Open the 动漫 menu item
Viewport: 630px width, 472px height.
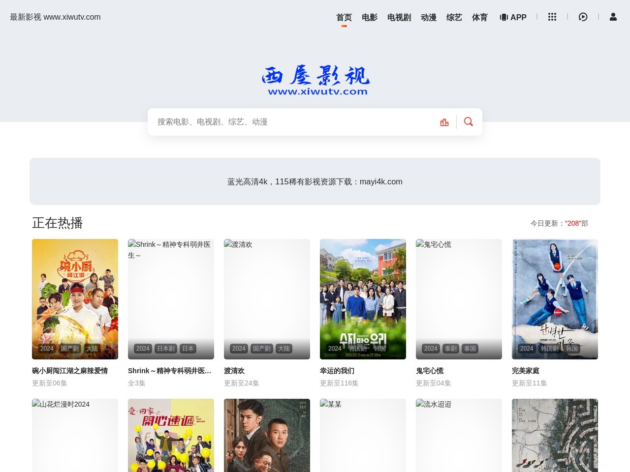coord(429,17)
